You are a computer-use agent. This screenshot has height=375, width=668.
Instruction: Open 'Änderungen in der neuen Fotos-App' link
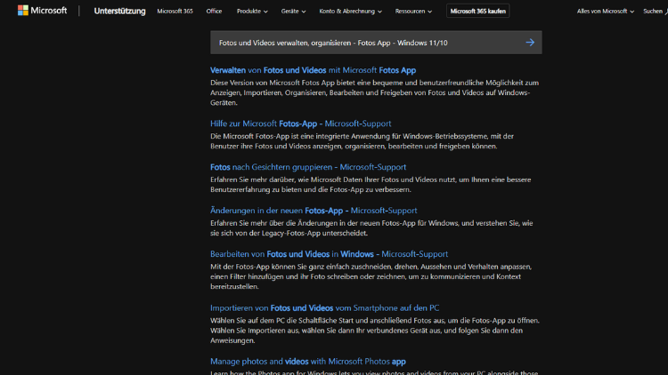(x=314, y=211)
